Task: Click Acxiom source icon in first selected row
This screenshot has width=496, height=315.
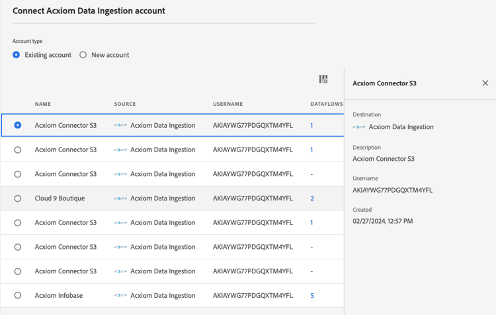Action: [120, 125]
